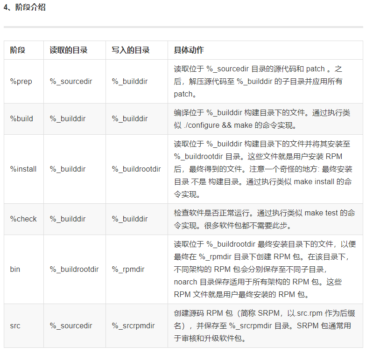Select the src stage cell
366x353 pixels.
tap(15, 325)
